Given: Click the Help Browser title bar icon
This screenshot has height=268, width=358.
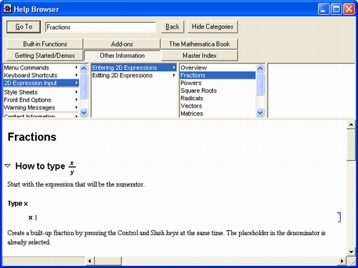Looking at the screenshot, I should point(8,9).
